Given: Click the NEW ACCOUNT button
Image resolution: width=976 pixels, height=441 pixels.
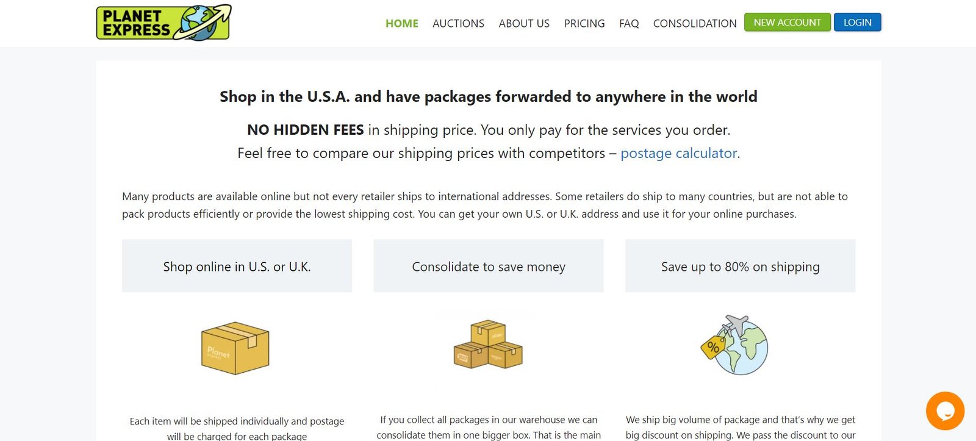Looking at the screenshot, I should coord(787,22).
